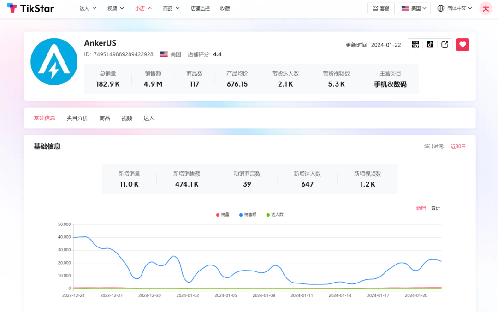Switch chart to 累计 mode
The height and width of the screenshot is (312, 498).
coord(435,208)
